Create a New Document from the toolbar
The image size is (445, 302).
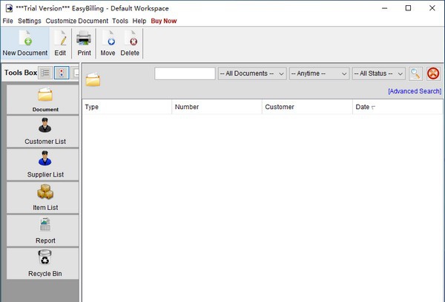tap(25, 44)
